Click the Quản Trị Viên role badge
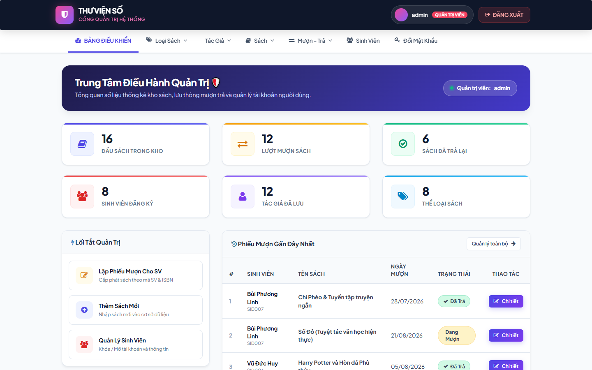Image resolution: width=592 pixels, height=370 pixels. (450, 15)
